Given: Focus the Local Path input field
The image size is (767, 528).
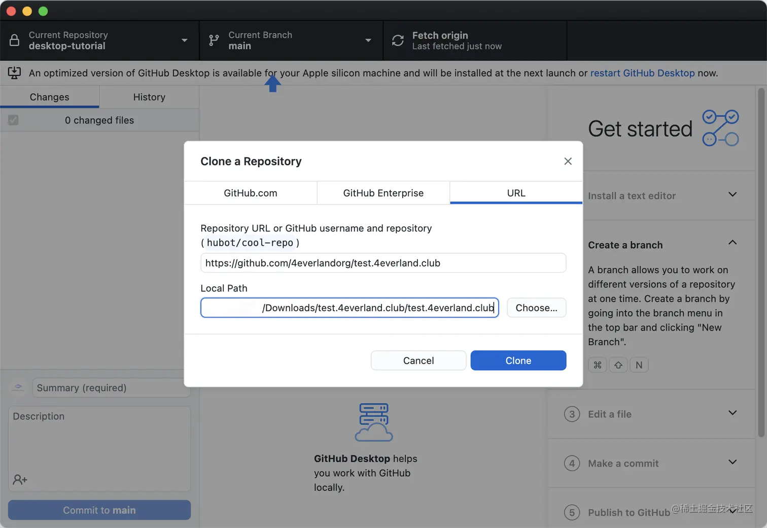Looking at the screenshot, I should click(350, 308).
